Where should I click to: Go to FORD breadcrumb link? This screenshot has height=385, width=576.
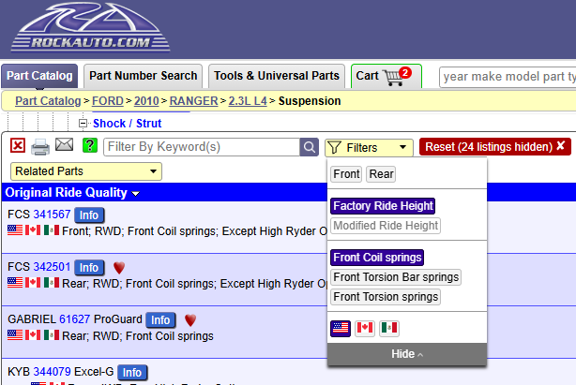[108, 101]
